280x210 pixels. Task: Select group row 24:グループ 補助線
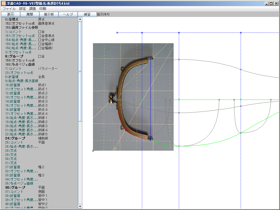27,138
